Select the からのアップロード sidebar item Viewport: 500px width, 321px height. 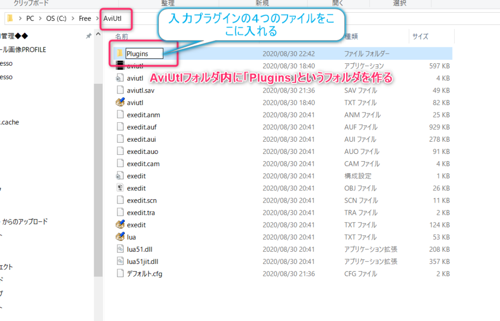pos(25,222)
